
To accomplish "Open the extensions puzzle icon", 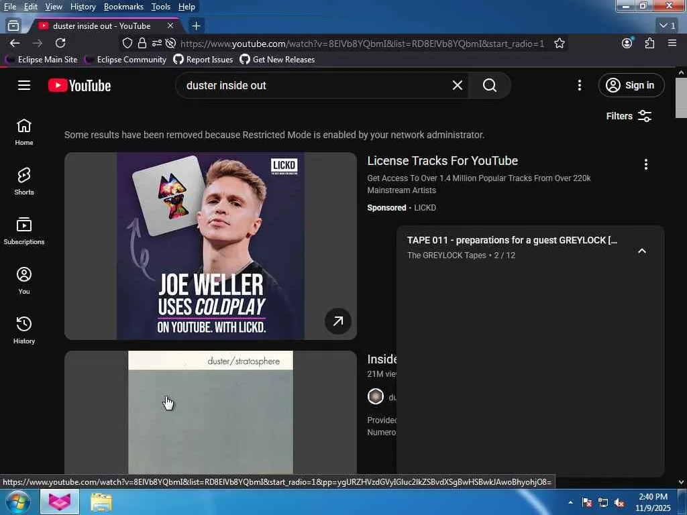I will [649, 43].
